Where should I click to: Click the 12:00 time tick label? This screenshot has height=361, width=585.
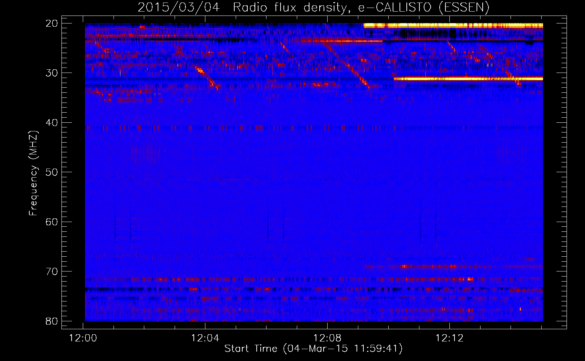[83, 338]
